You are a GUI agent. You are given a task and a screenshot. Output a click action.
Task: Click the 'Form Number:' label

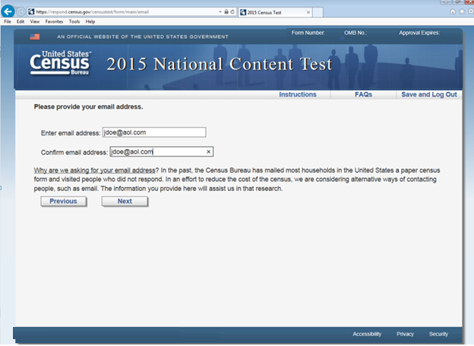click(308, 33)
